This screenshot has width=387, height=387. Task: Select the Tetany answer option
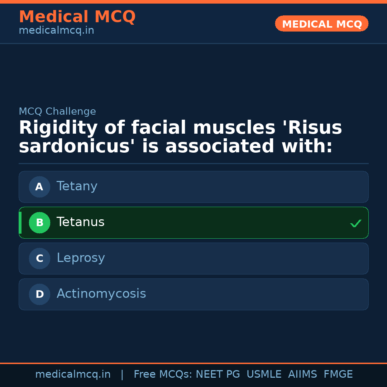click(193, 187)
